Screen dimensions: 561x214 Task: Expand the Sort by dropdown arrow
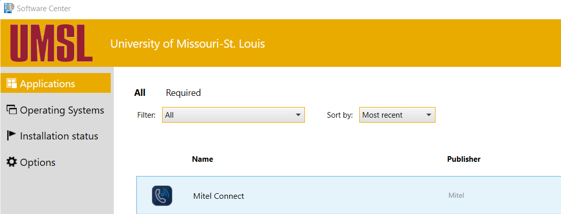(x=429, y=115)
